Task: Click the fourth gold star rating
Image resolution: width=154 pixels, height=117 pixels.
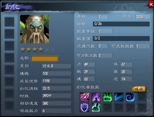Action: click(41, 50)
